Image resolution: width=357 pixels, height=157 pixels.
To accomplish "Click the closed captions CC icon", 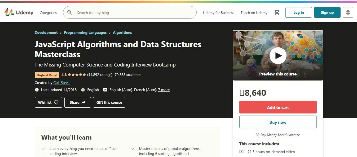I will coord(105,90).
